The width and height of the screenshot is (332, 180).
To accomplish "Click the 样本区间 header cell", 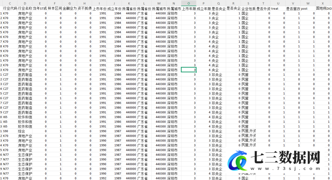I will coord(54,9).
